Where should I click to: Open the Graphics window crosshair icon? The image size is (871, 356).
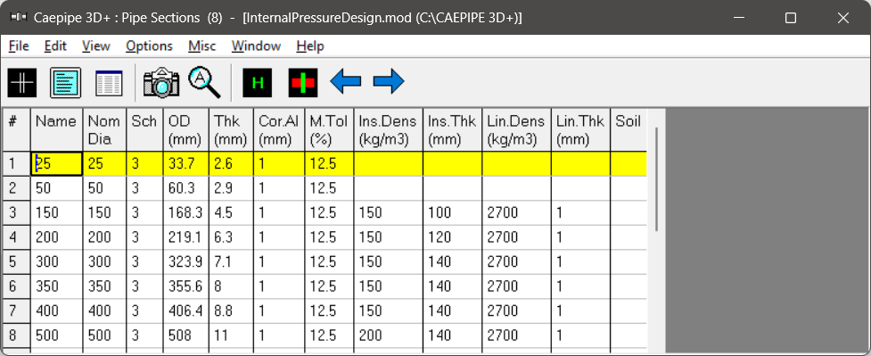pos(22,83)
